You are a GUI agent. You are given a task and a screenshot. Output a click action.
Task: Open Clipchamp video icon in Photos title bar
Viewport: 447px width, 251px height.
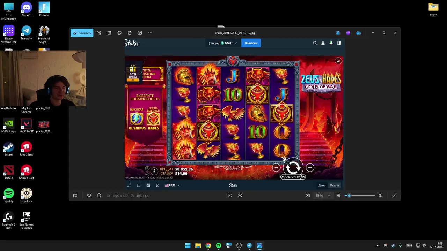pyautogui.click(x=348, y=33)
